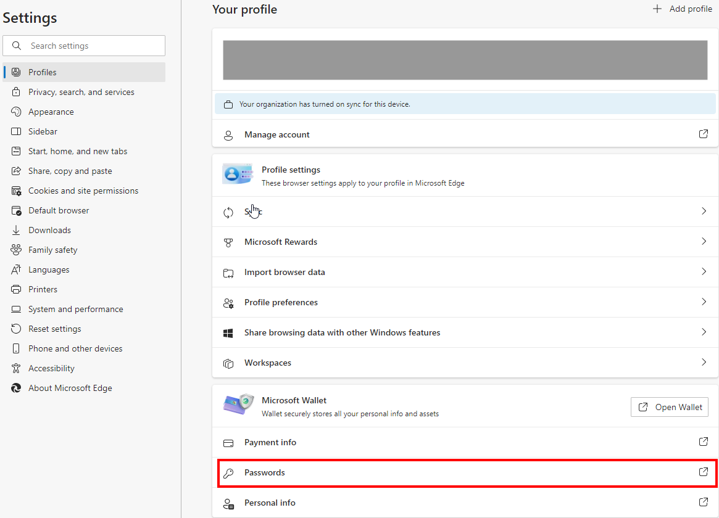Open Cookies and site permissions
The width and height of the screenshot is (719, 518).
tap(85, 191)
